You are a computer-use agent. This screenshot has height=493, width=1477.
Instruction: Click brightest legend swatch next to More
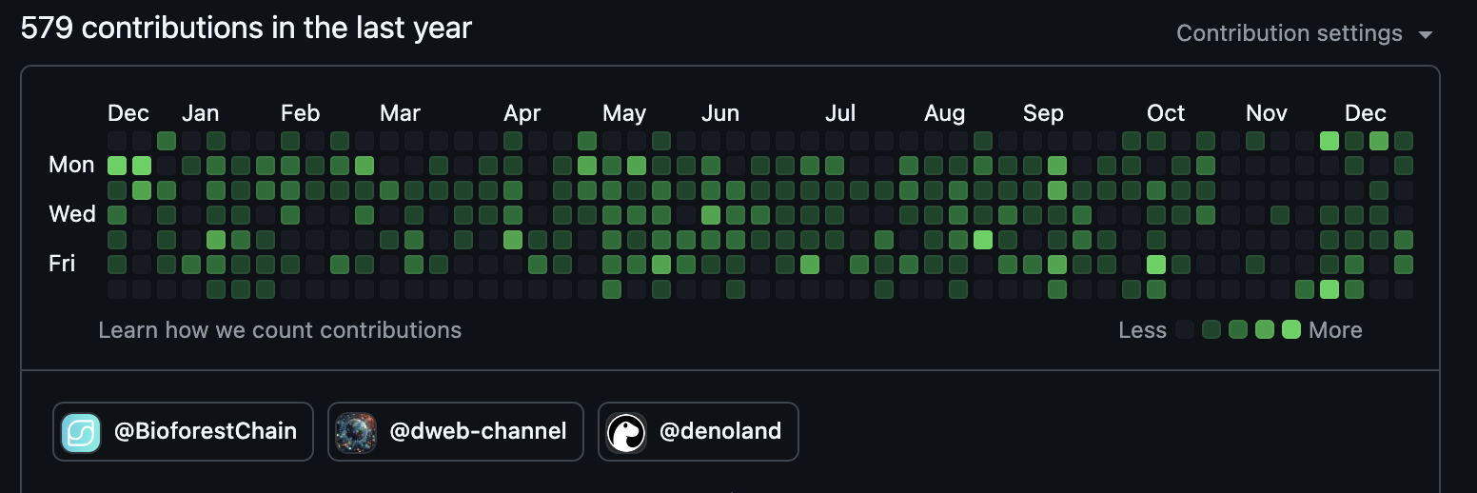point(1291,330)
